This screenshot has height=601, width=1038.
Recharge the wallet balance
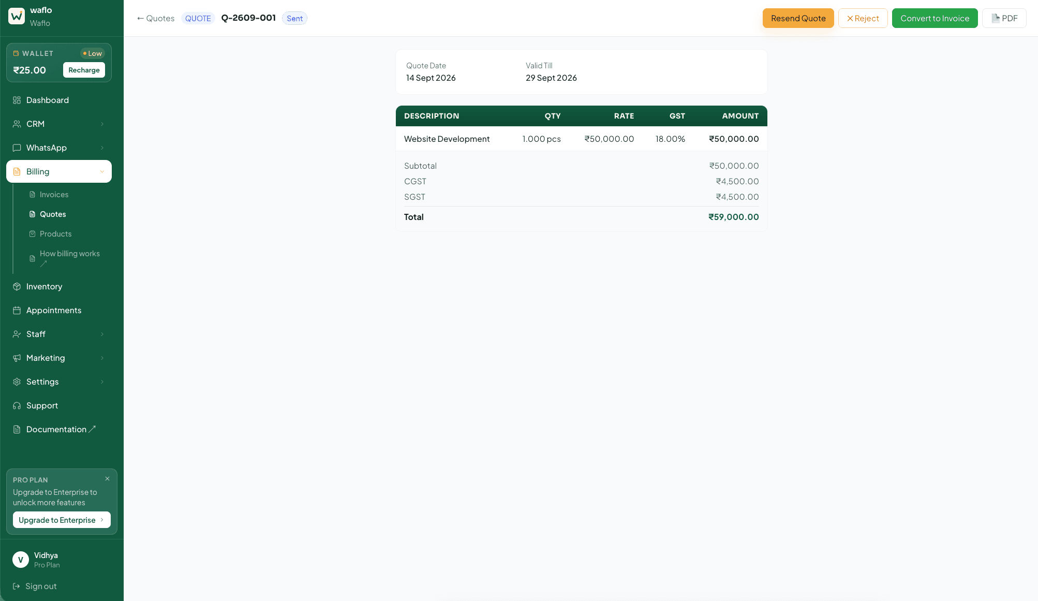[84, 70]
